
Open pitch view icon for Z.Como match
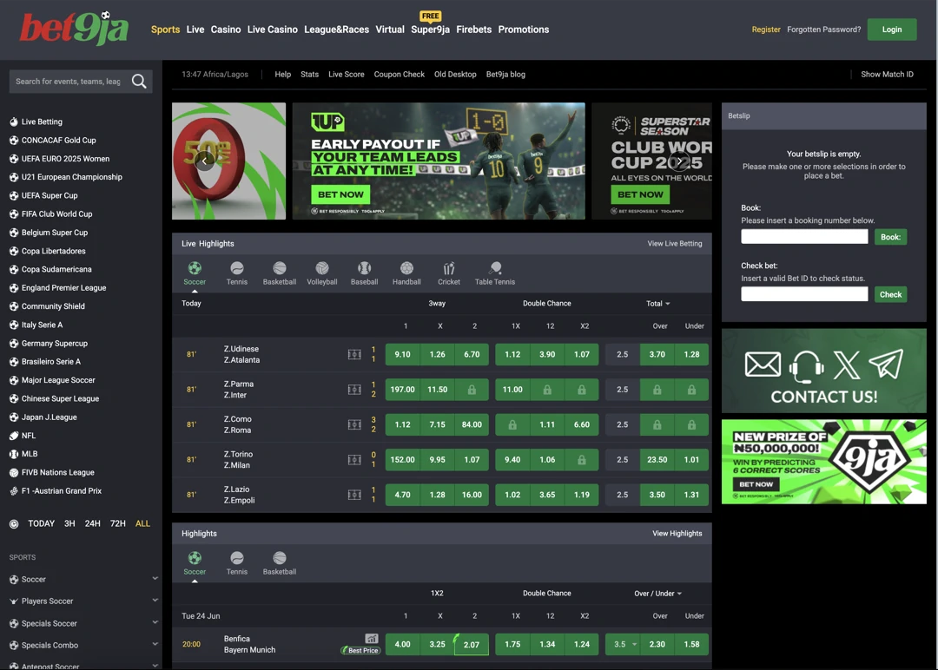(354, 424)
